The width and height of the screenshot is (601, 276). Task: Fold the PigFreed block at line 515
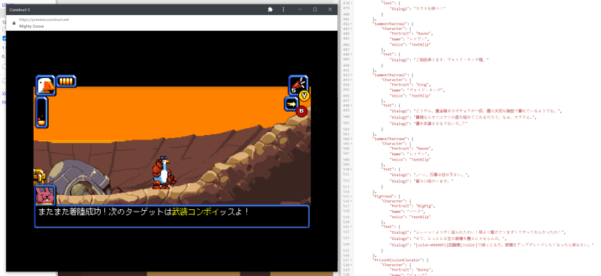352,196
